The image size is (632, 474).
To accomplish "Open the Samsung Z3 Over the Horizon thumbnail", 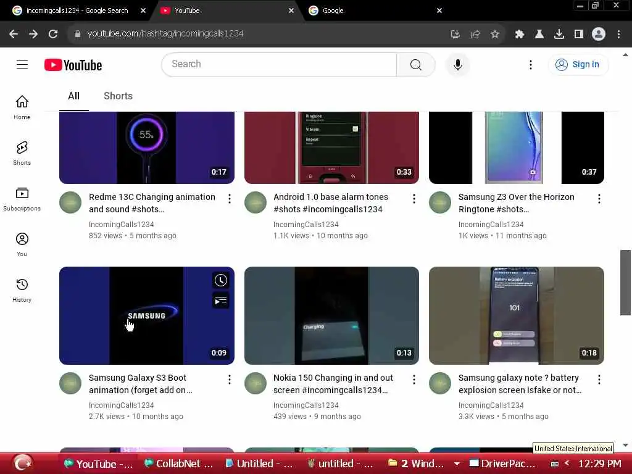I will 517,148.
